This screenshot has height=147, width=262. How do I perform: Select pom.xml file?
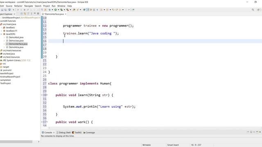pos(7,70)
